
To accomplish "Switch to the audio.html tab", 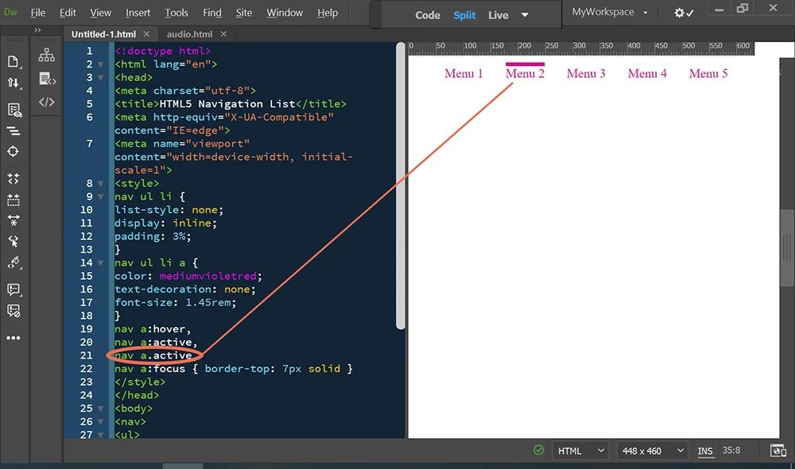I will point(190,34).
